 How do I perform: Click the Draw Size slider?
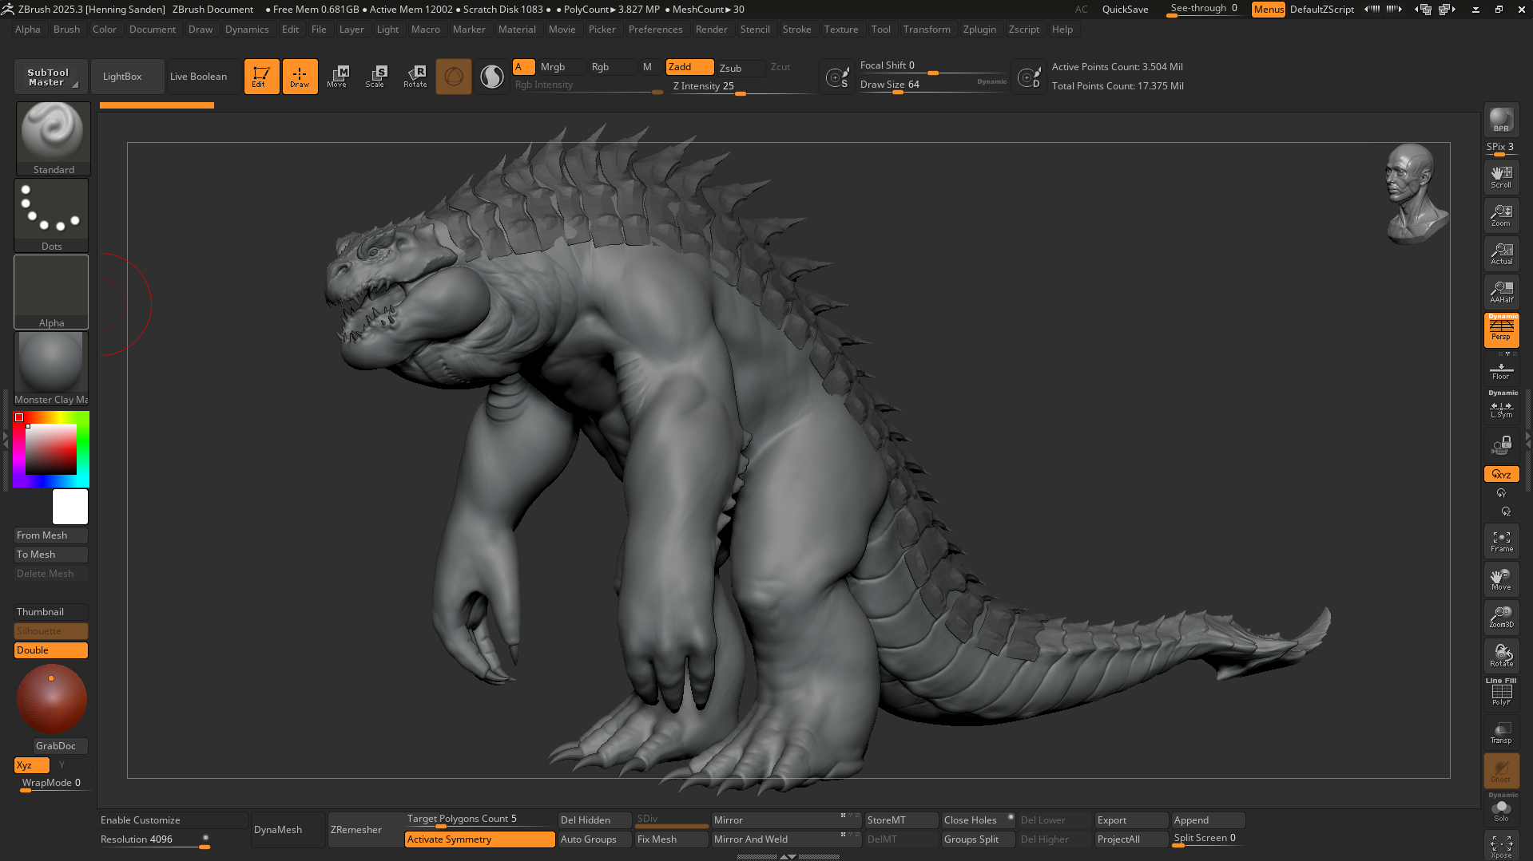click(x=933, y=85)
